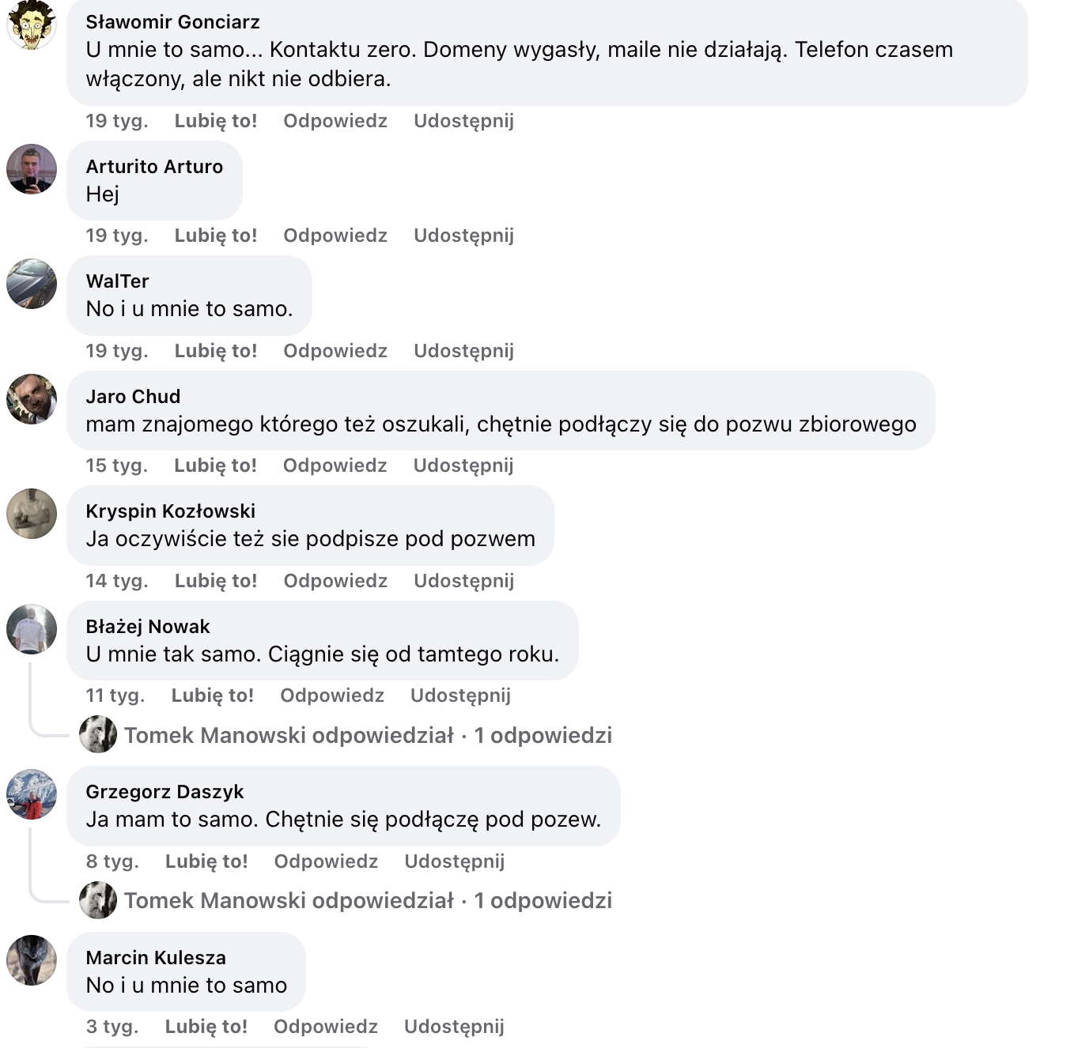Click the Grzegorz Daszyk name link
Screen dimensions: 1074x1048
click(x=165, y=792)
